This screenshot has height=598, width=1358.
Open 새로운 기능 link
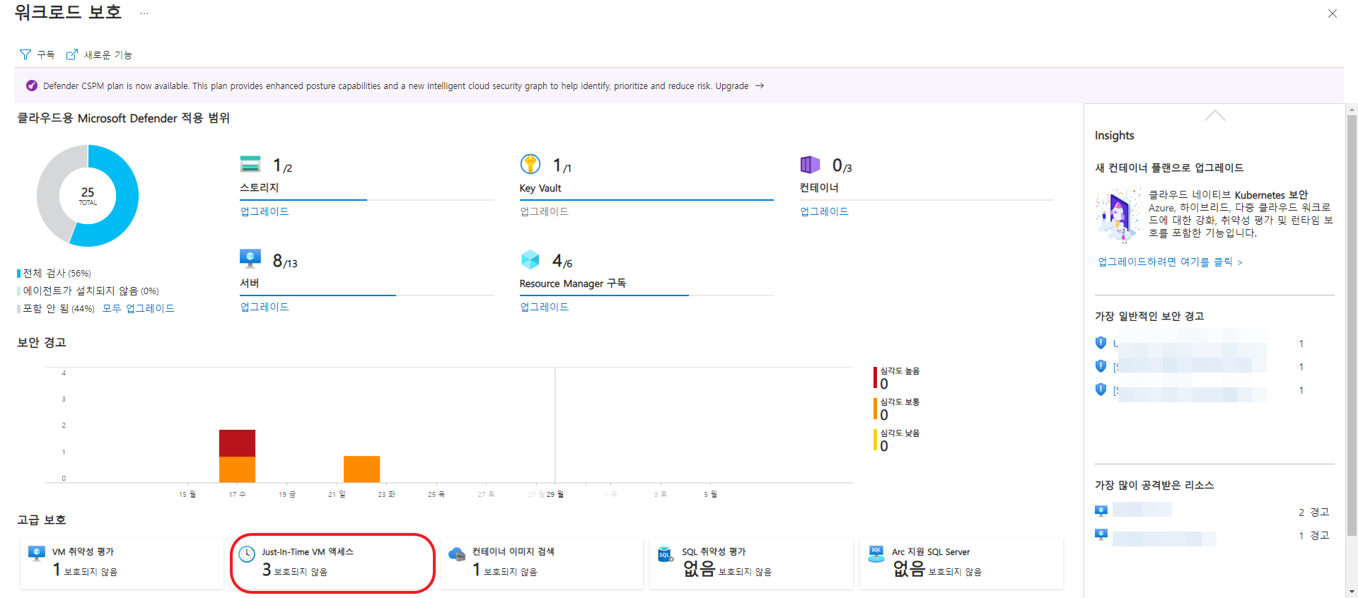pyautogui.click(x=99, y=54)
